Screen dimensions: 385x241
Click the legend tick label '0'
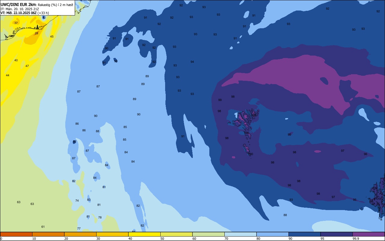pyautogui.click(x=1, y=239)
